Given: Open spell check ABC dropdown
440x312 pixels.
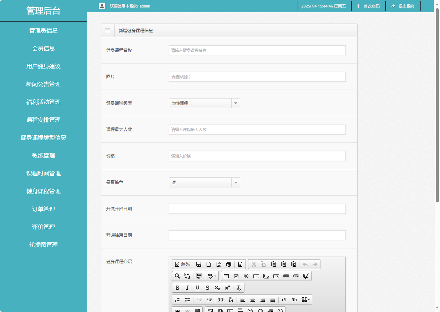Looking at the screenshot, I should pyautogui.click(x=212, y=276).
